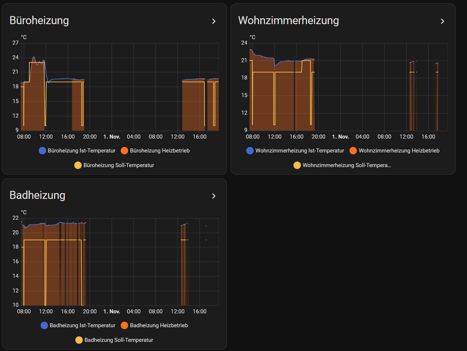
Task: Open Wohnzimmerheizung card chevron arrow
Action: 442,21
